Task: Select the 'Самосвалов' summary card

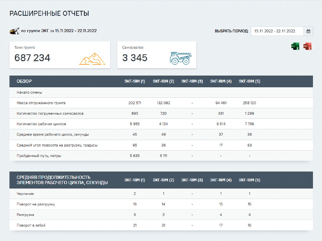Action: point(156,55)
